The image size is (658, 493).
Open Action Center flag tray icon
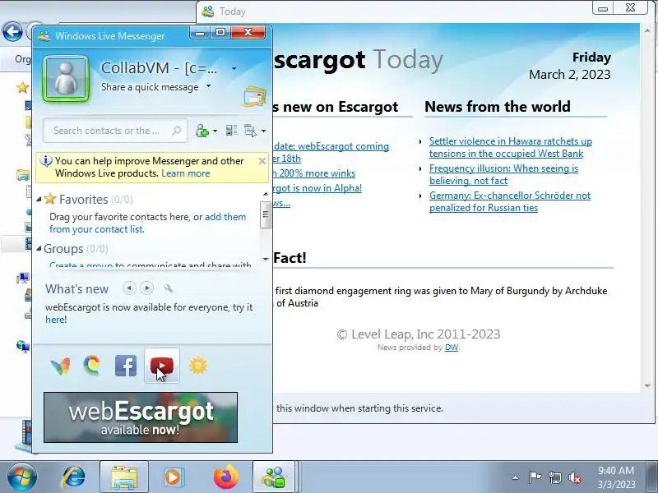pyautogui.click(x=535, y=477)
